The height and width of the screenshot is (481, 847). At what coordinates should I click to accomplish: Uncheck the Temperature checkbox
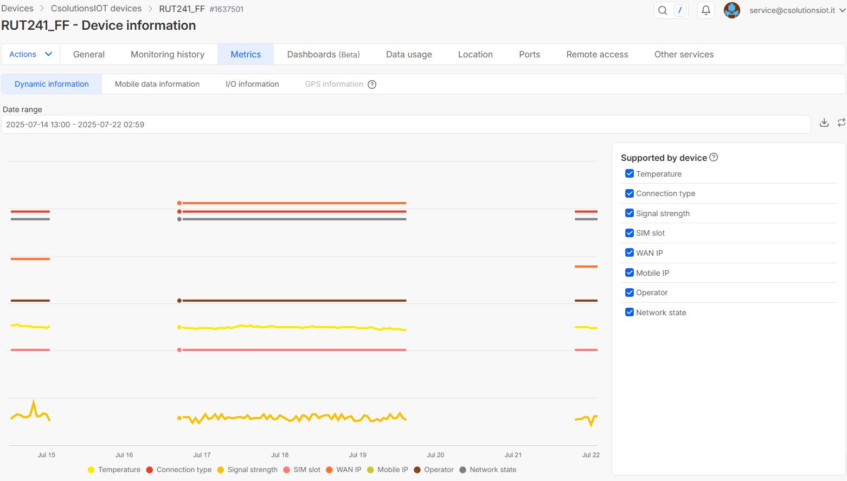click(630, 174)
